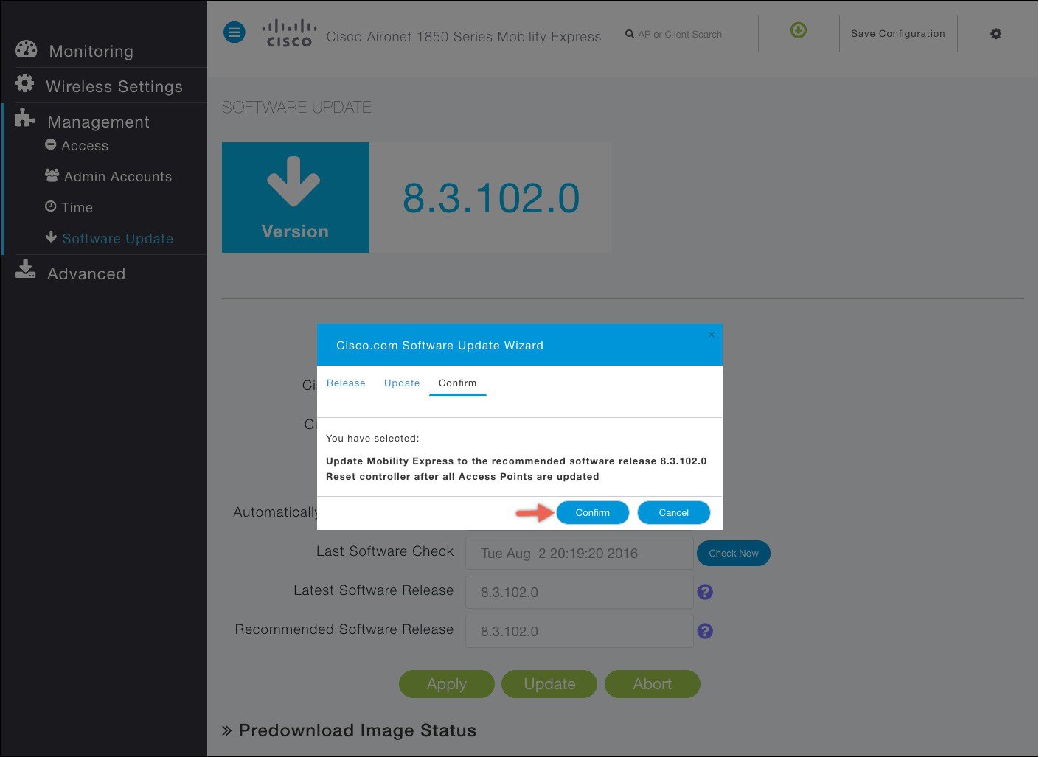The image size is (1039, 757).
Task: Click the search magnifier icon
Action: click(x=630, y=34)
